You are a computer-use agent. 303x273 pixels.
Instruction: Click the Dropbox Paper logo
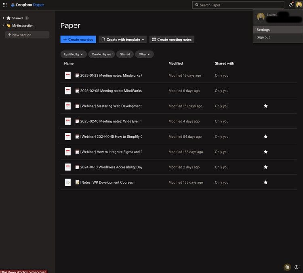coord(27,5)
